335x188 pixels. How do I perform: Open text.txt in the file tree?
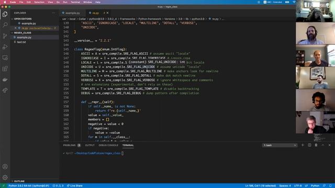tap(21, 42)
